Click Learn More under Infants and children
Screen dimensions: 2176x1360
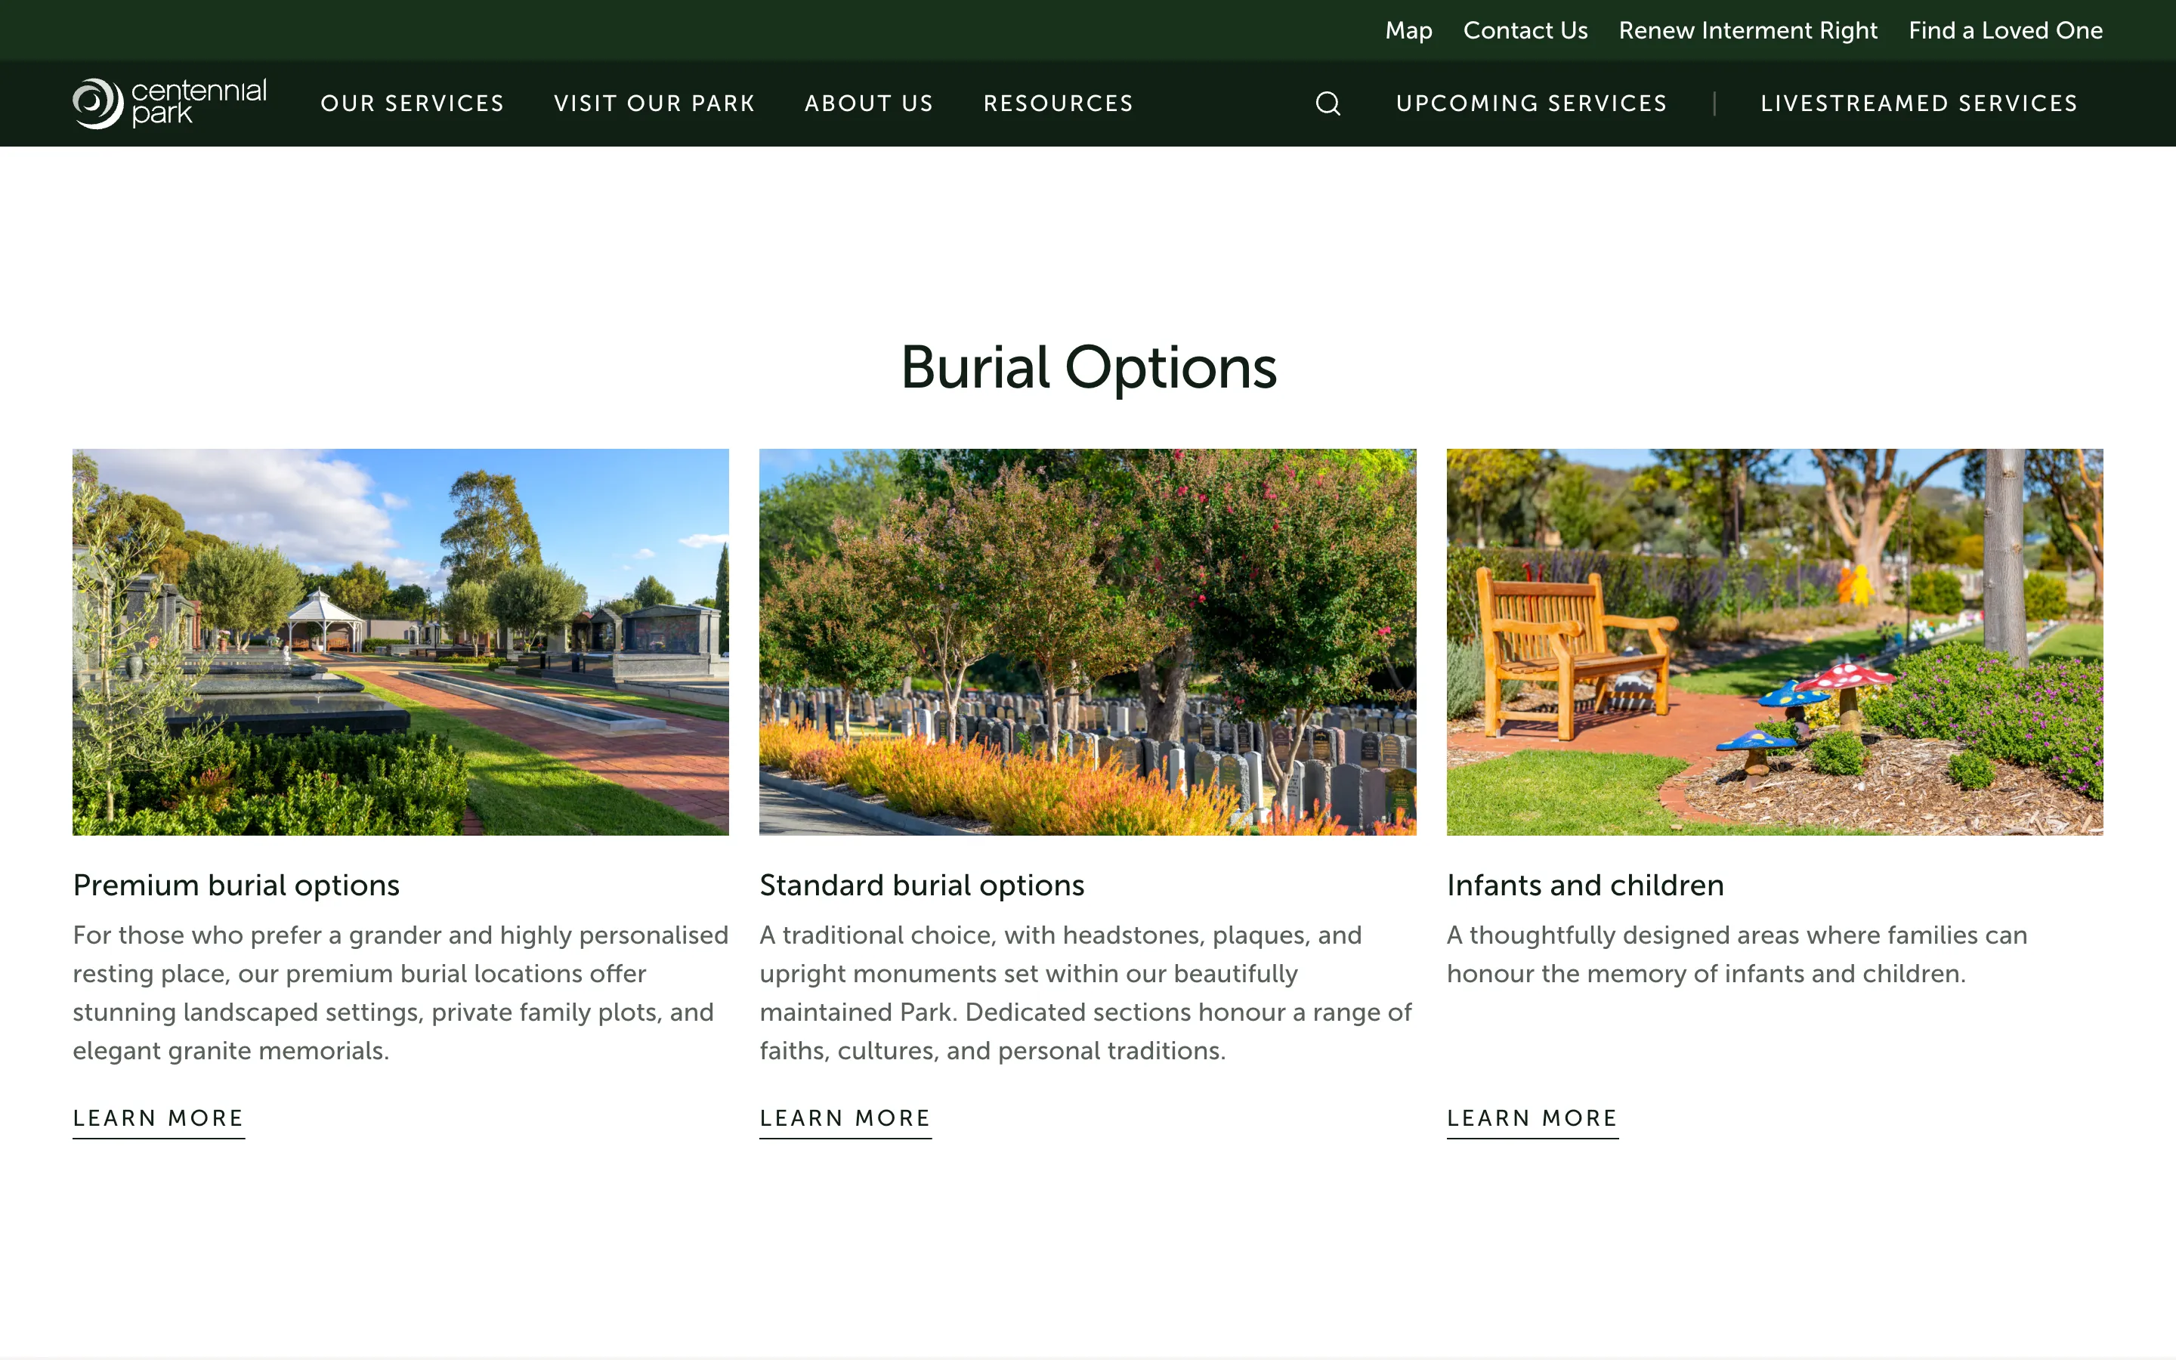tap(1532, 1118)
